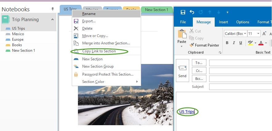Open Customize Quick Access Toolbar dropdown
The width and height of the screenshot is (272, 131).
227,12
